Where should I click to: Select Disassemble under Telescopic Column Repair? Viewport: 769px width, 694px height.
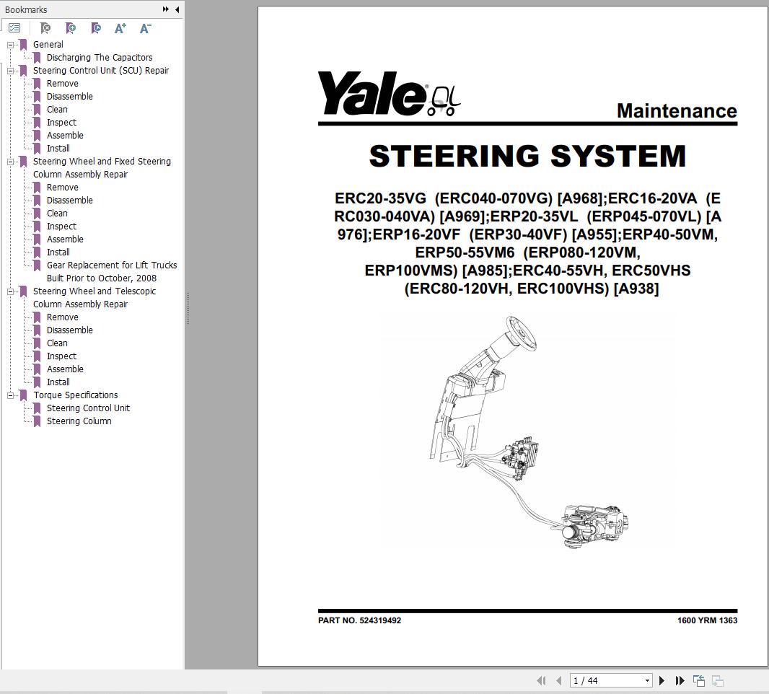click(70, 330)
